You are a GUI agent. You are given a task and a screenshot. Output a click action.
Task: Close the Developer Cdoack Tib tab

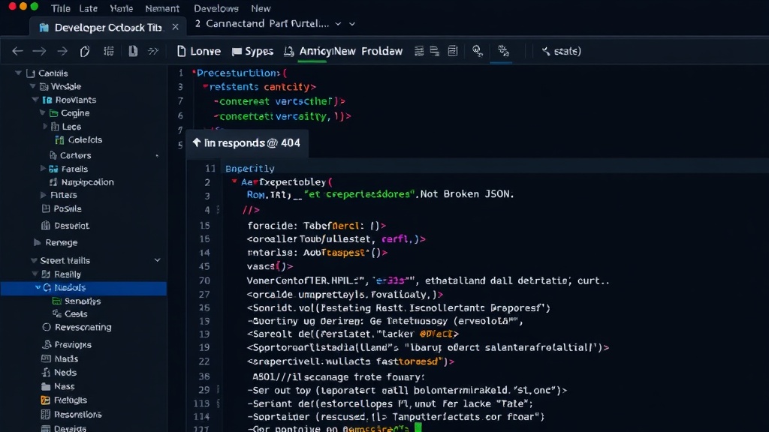point(176,28)
